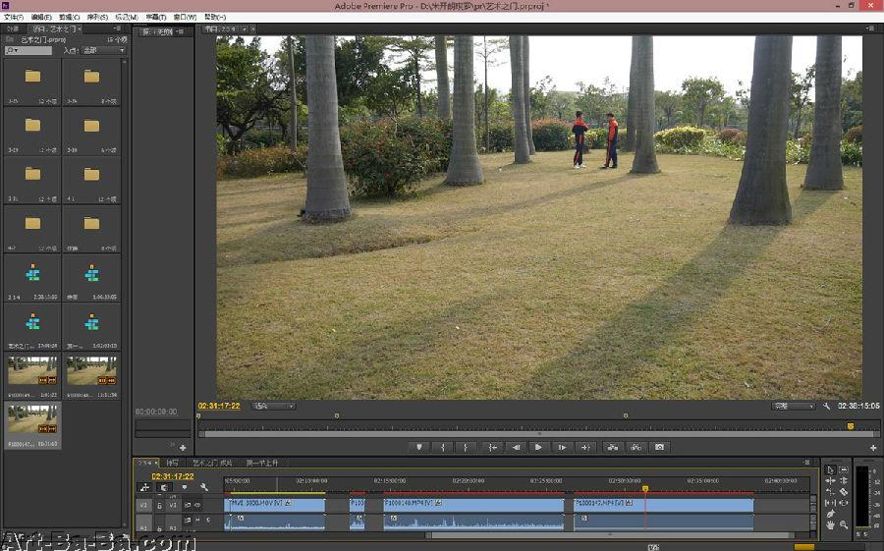Screen dimensions: 884x551
Task: Open the Help menu
Action: [x=215, y=17]
